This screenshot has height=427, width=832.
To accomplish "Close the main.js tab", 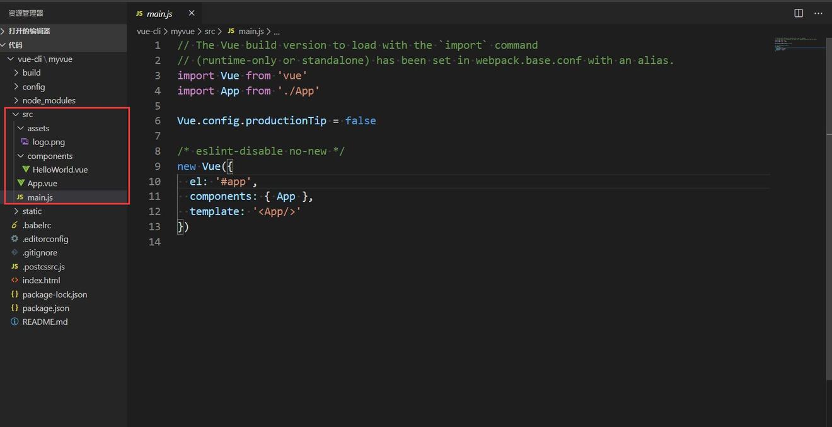I will [191, 13].
